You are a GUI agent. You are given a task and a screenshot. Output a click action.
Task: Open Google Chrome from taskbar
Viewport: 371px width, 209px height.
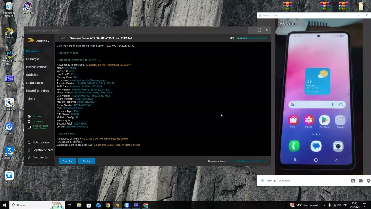[108, 205]
